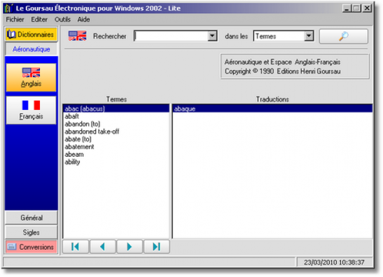This screenshot has height=277, width=383.
Task: Select term 'abatement'
Action: pyautogui.click(x=116, y=147)
